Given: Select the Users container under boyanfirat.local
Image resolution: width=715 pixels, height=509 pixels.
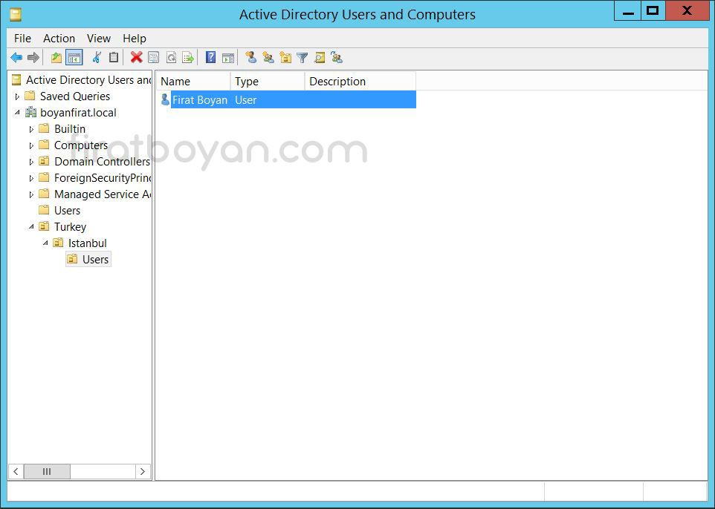Looking at the screenshot, I should pyautogui.click(x=67, y=211).
